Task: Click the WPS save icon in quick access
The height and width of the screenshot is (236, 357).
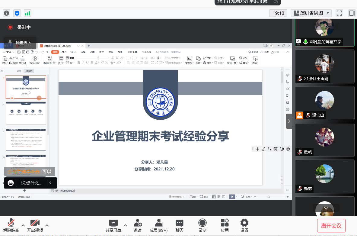Action: pyautogui.click(x=19, y=52)
